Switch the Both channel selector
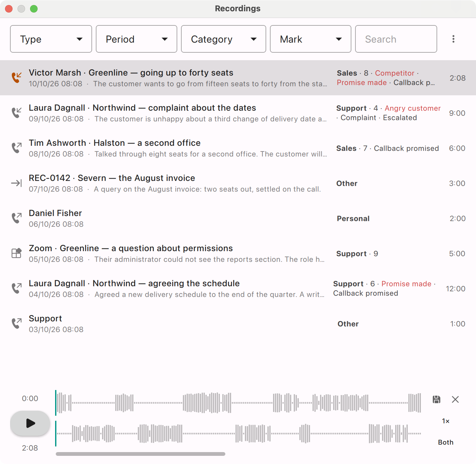476x464 pixels. (446, 442)
